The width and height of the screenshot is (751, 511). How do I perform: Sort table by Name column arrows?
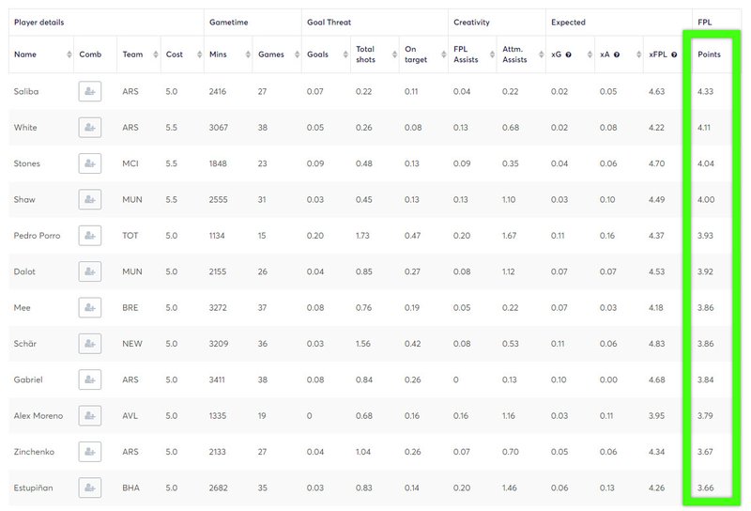tap(69, 54)
